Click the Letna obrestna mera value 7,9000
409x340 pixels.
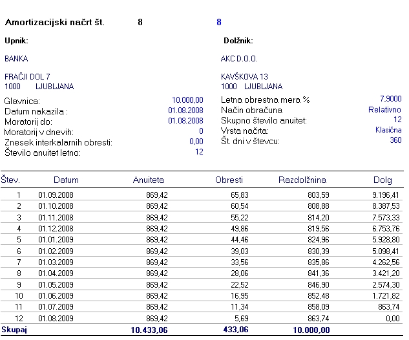click(x=390, y=99)
